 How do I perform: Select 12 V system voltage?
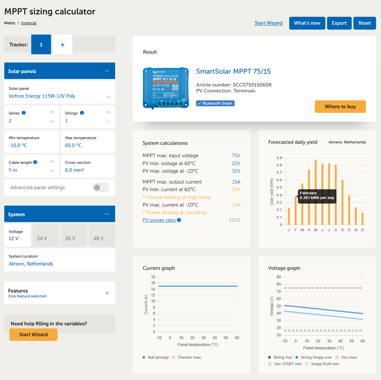(17, 235)
